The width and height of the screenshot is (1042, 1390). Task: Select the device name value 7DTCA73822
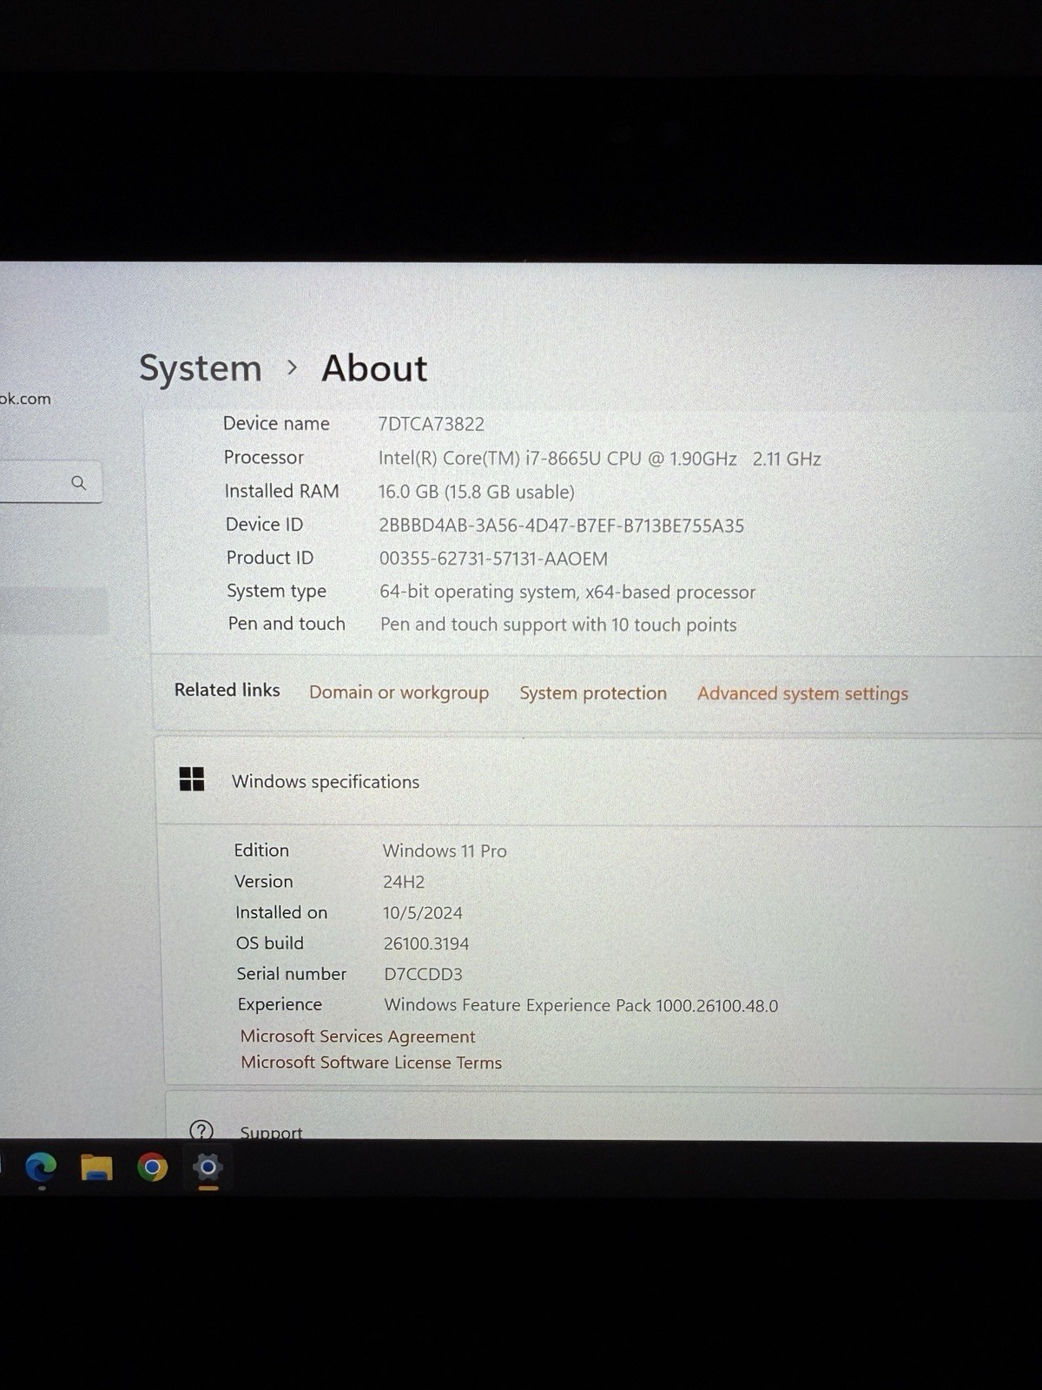431,424
